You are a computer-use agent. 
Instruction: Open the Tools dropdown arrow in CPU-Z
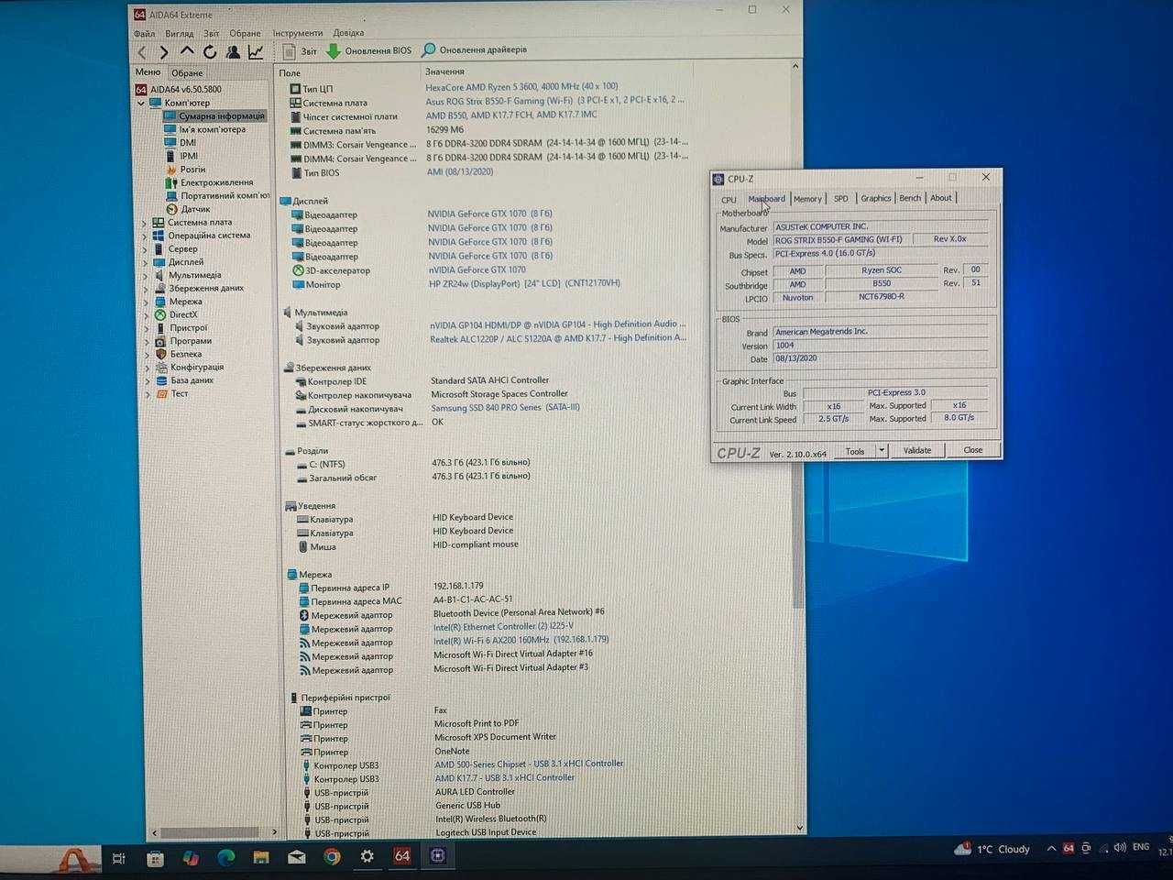[x=882, y=451]
